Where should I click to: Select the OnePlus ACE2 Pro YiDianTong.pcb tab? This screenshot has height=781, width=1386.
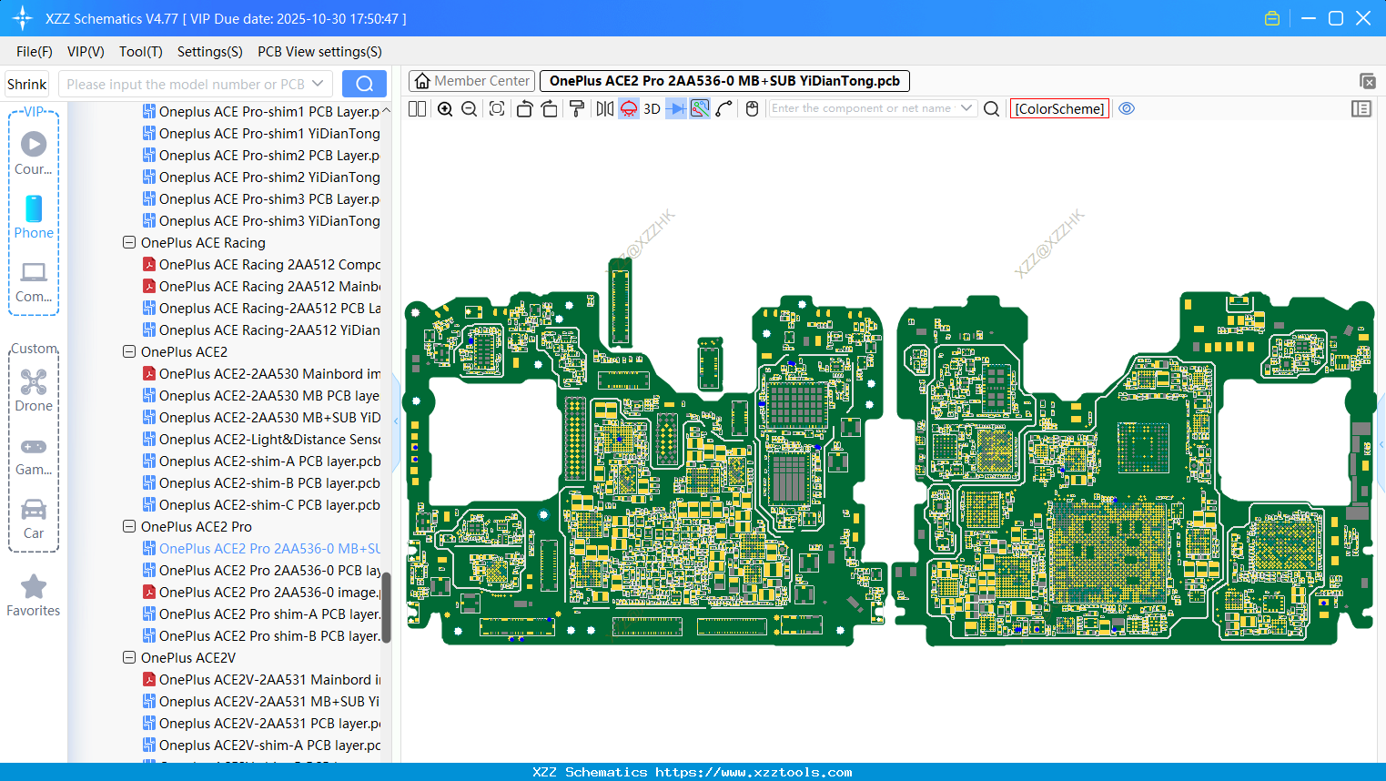724,81
